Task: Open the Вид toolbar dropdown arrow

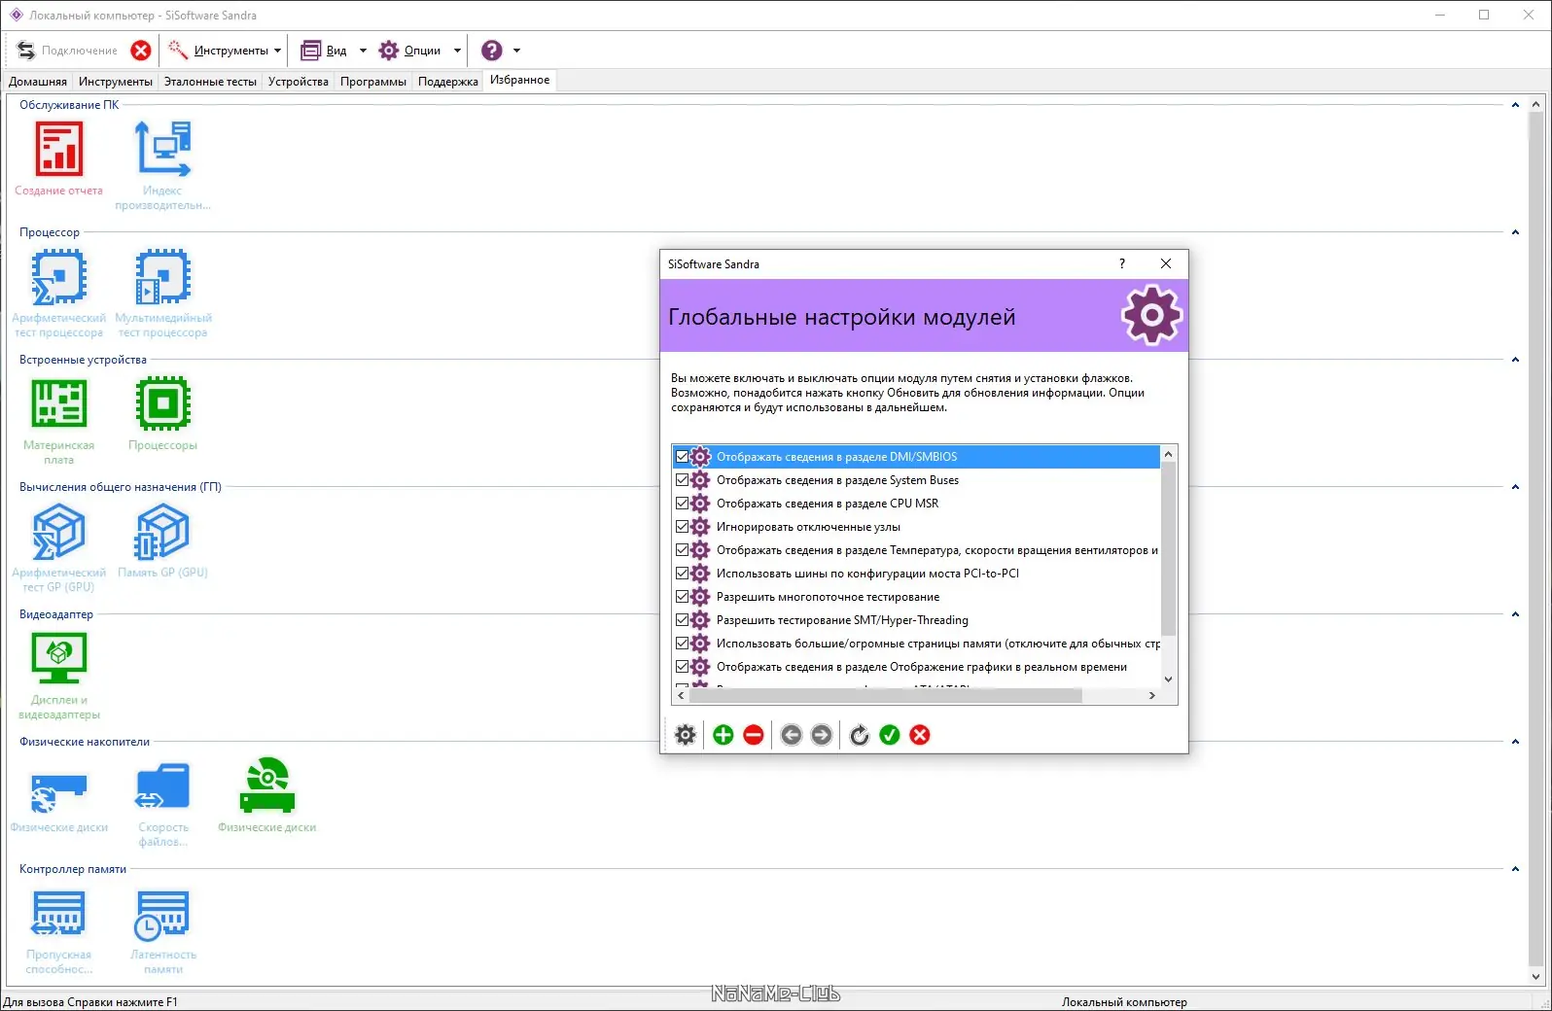Action: tap(363, 51)
